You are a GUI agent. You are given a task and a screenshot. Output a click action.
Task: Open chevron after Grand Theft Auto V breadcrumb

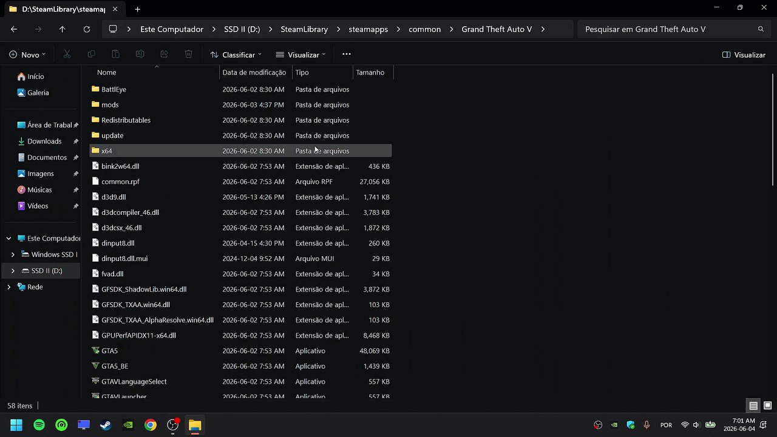click(543, 29)
